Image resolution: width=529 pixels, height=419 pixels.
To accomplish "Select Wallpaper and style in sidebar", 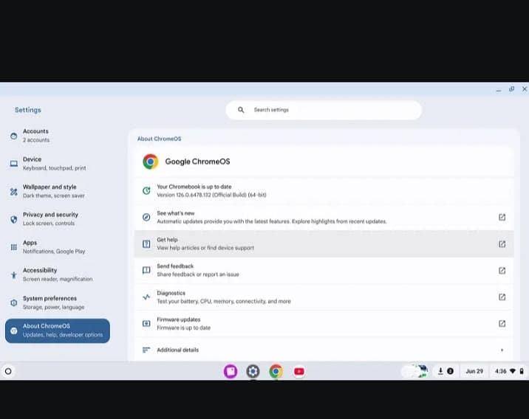I will coord(58,191).
